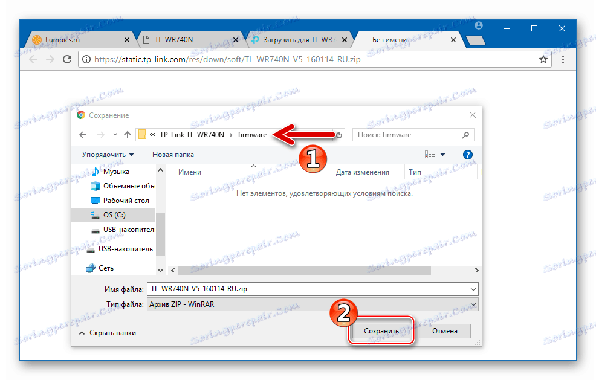Click Отмена button
Viewport: 596px width, 380px height.
(445, 331)
